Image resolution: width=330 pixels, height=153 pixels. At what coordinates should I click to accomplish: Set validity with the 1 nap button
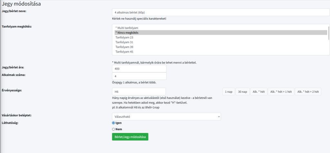(228, 92)
